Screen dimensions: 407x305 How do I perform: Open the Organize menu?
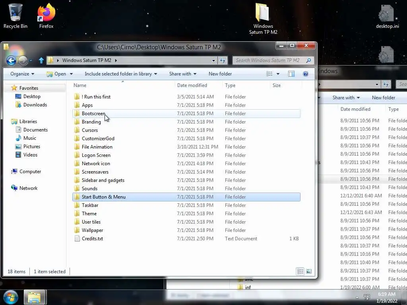pyautogui.click(x=22, y=74)
